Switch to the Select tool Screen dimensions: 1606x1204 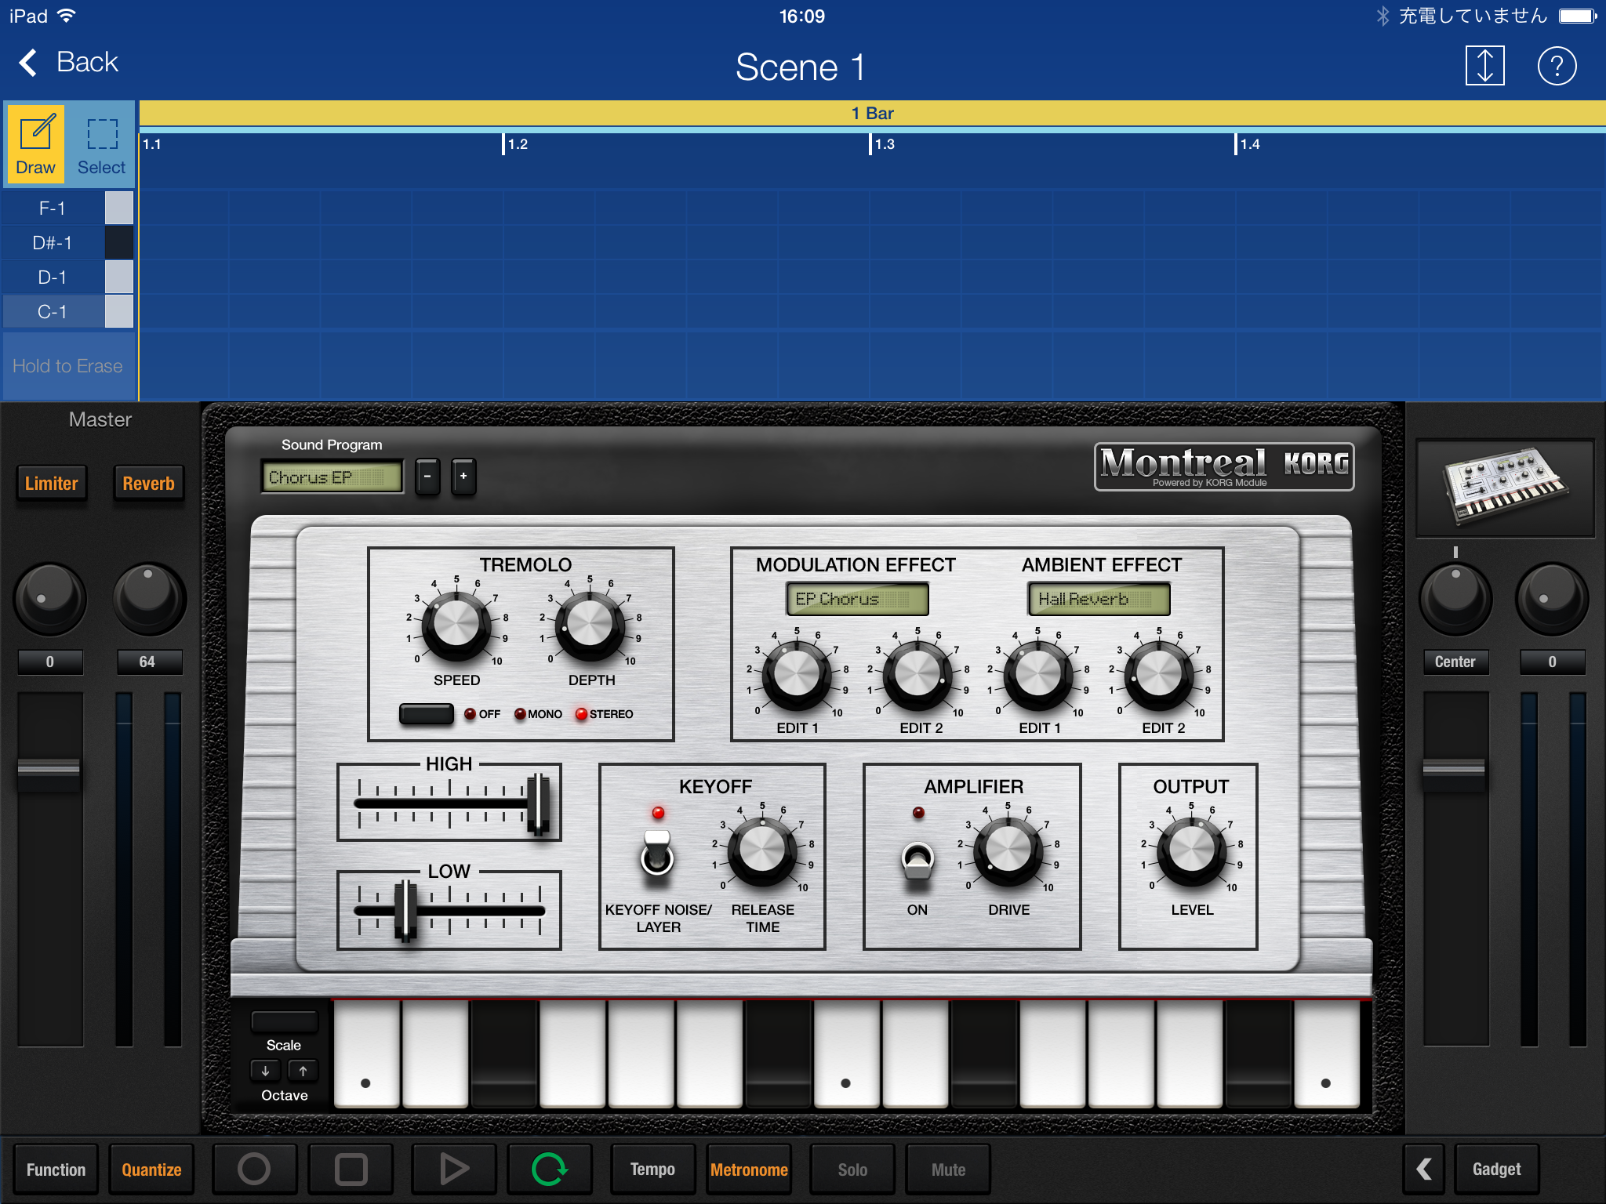pos(102,143)
